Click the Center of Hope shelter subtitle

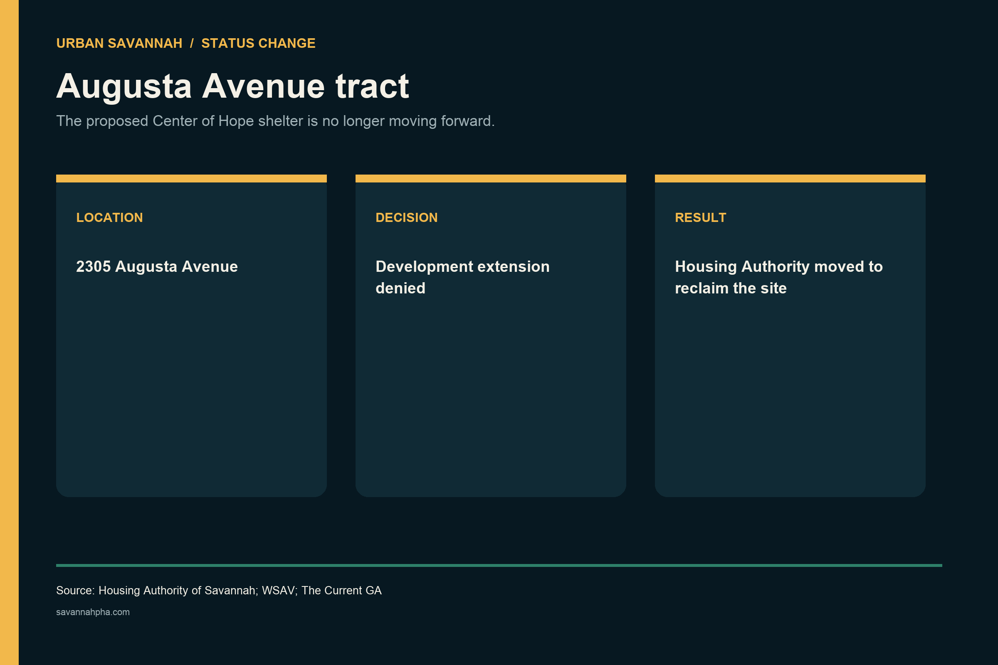tap(275, 121)
